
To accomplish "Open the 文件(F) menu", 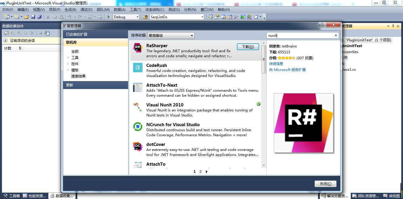I will pyautogui.click(x=8, y=10).
